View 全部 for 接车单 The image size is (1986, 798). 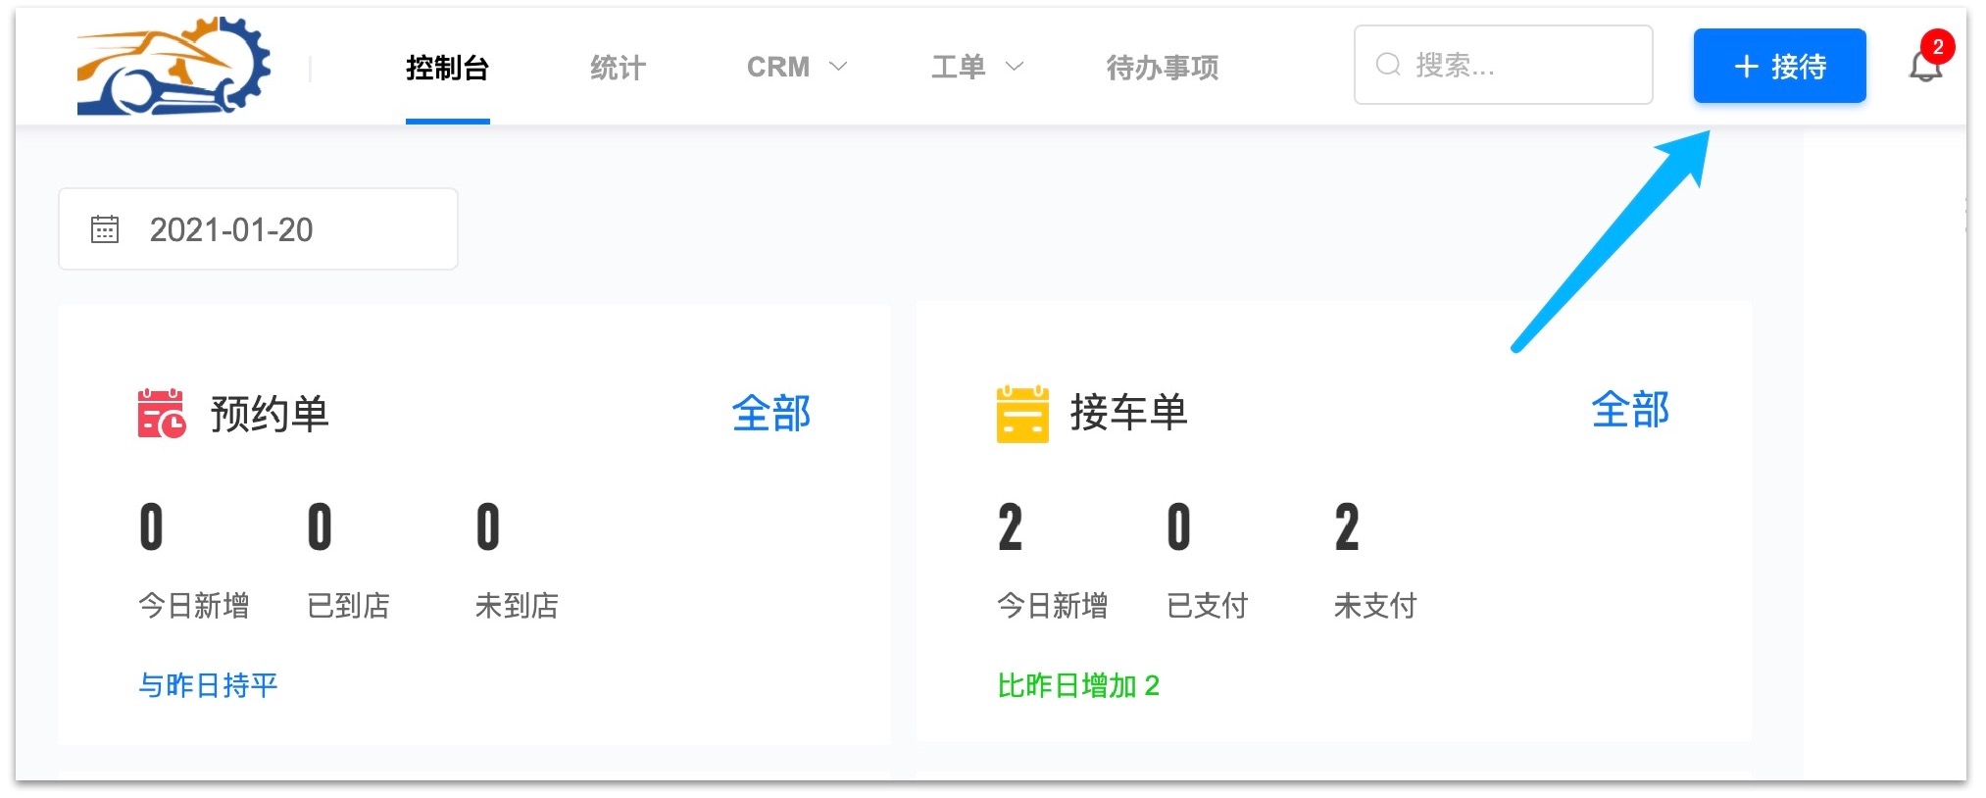pyautogui.click(x=1629, y=410)
